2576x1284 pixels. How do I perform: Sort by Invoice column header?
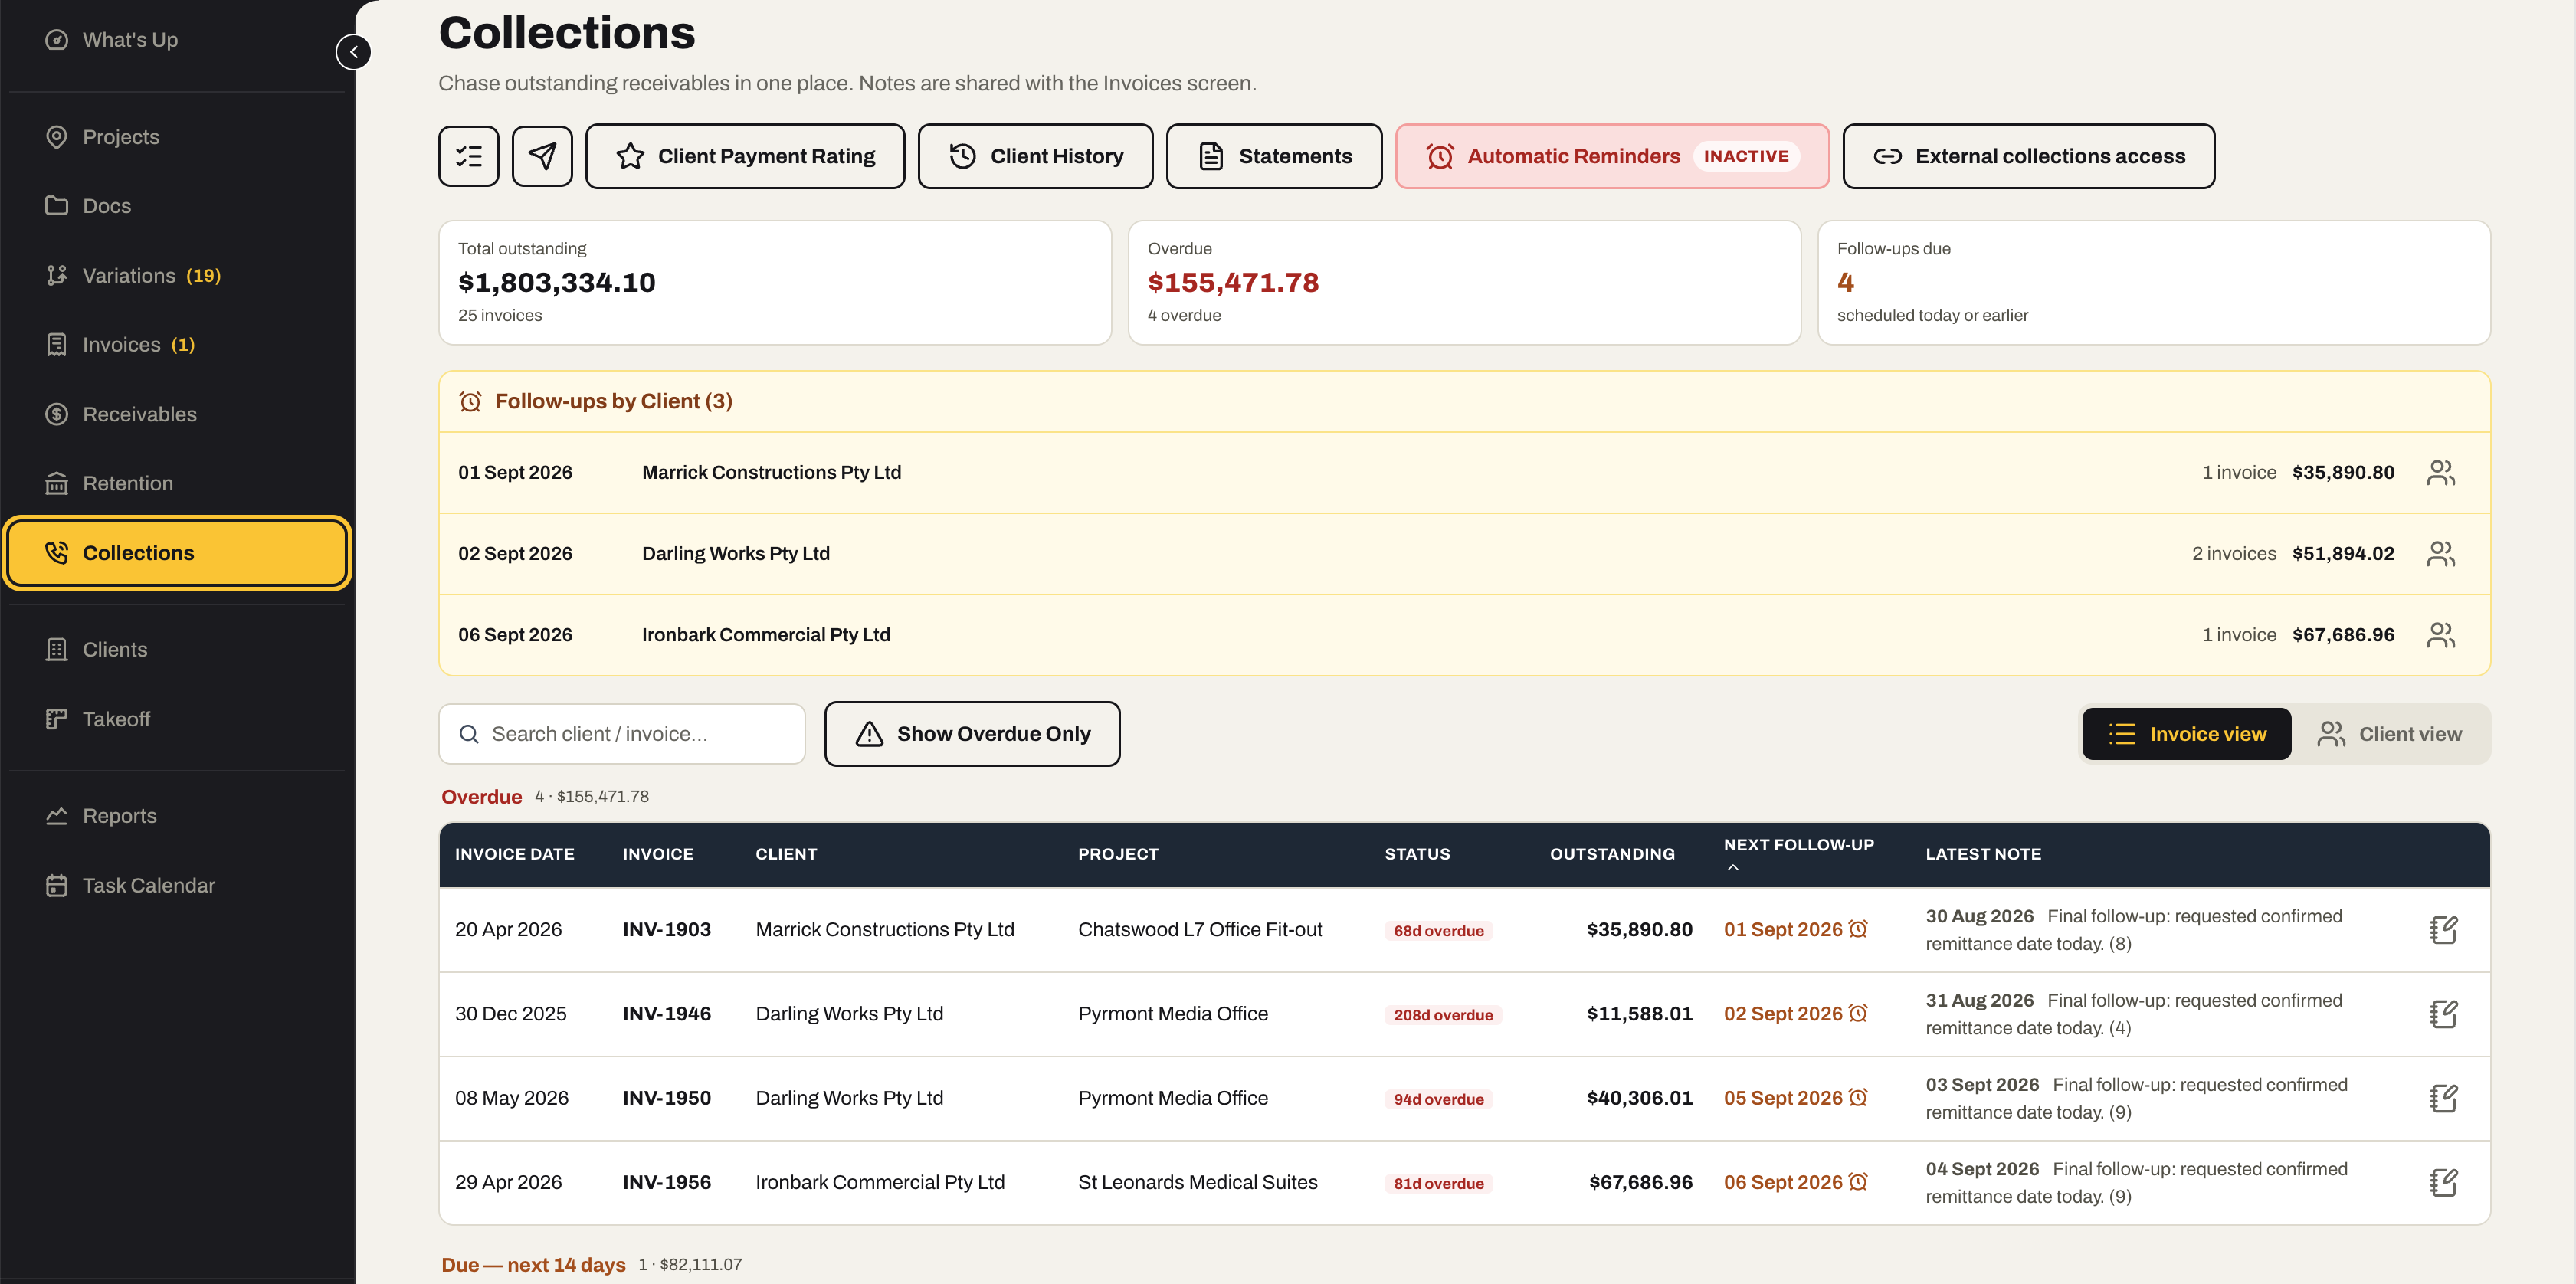pos(658,854)
